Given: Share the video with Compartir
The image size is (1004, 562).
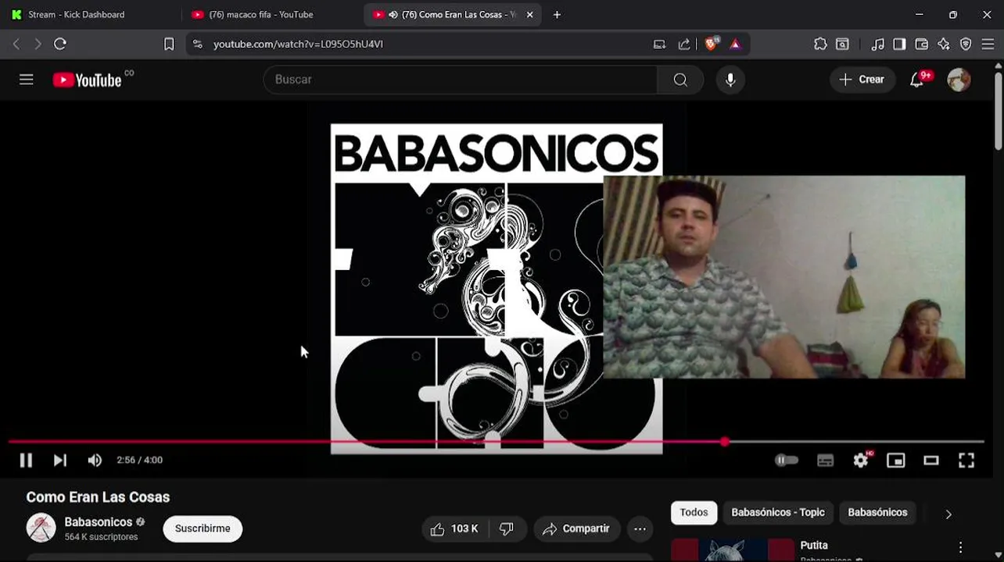Looking at the screenshot, I should click(576, 528).
